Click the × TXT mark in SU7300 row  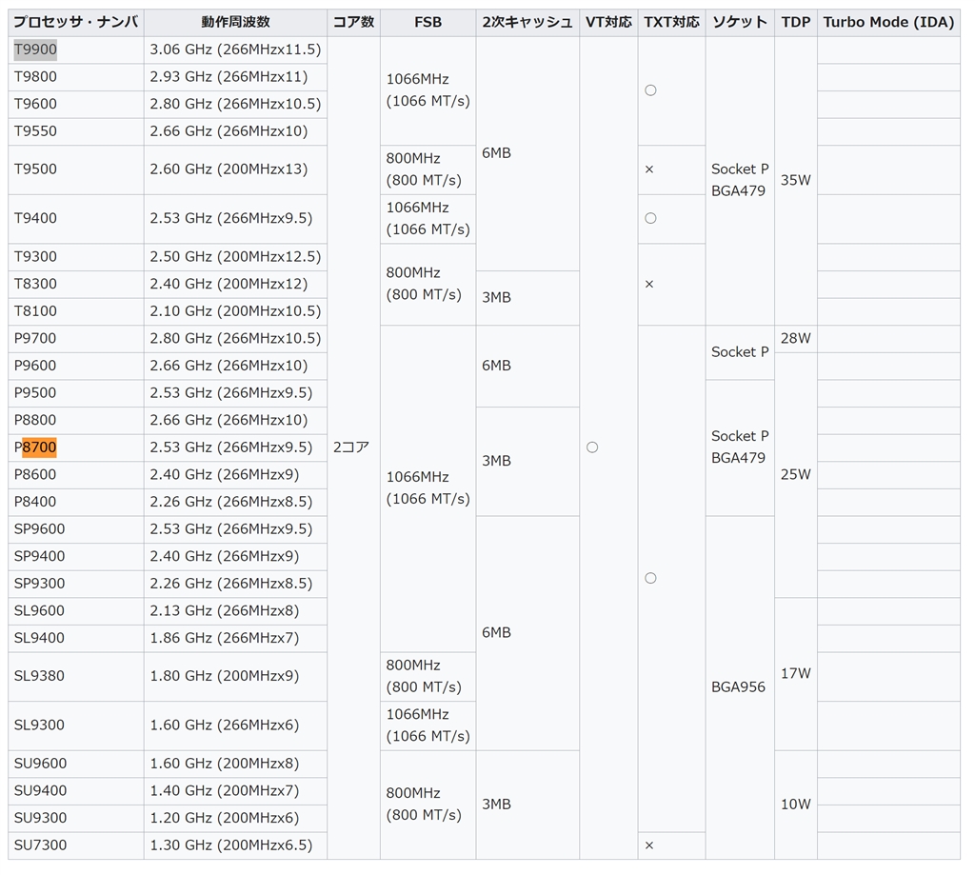(x=649, y=845)
